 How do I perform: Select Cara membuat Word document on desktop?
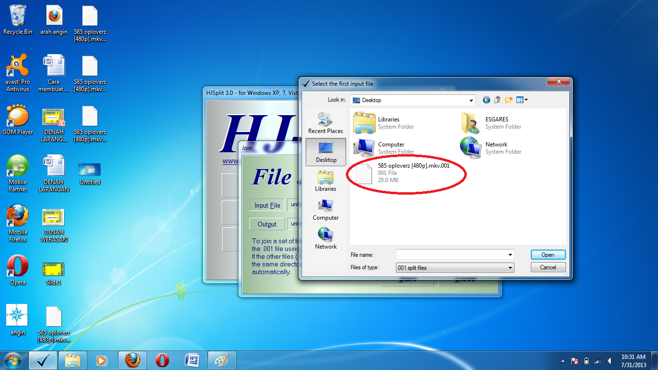coord(54,73)
